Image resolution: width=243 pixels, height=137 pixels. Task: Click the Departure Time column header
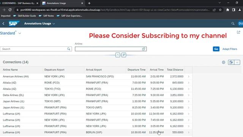(136, 70)
